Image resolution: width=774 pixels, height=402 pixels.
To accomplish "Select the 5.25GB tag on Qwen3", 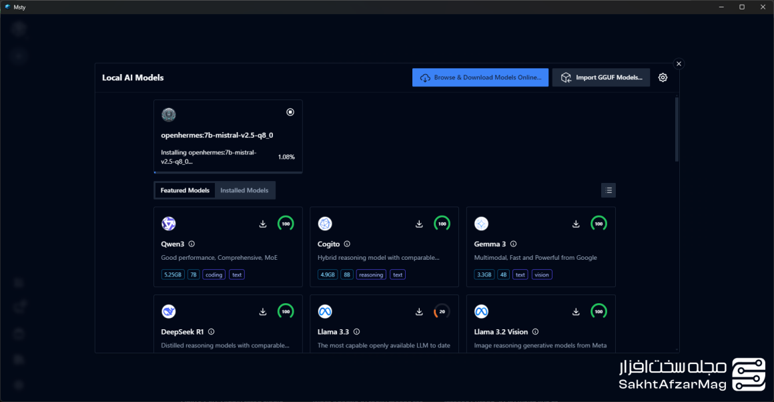I will pos(173,274).
